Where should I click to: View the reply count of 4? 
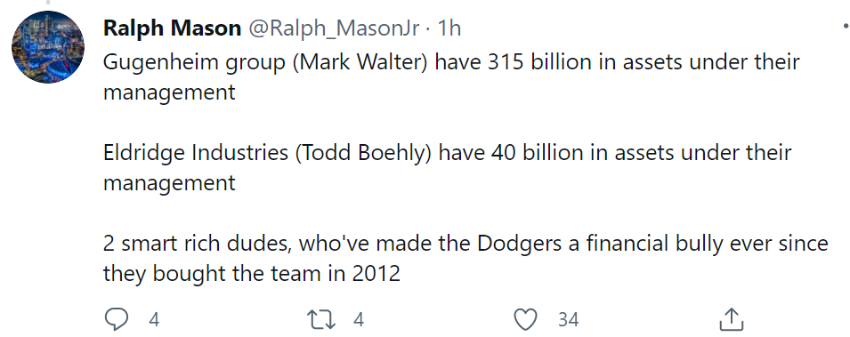click(x=154, y=320)
